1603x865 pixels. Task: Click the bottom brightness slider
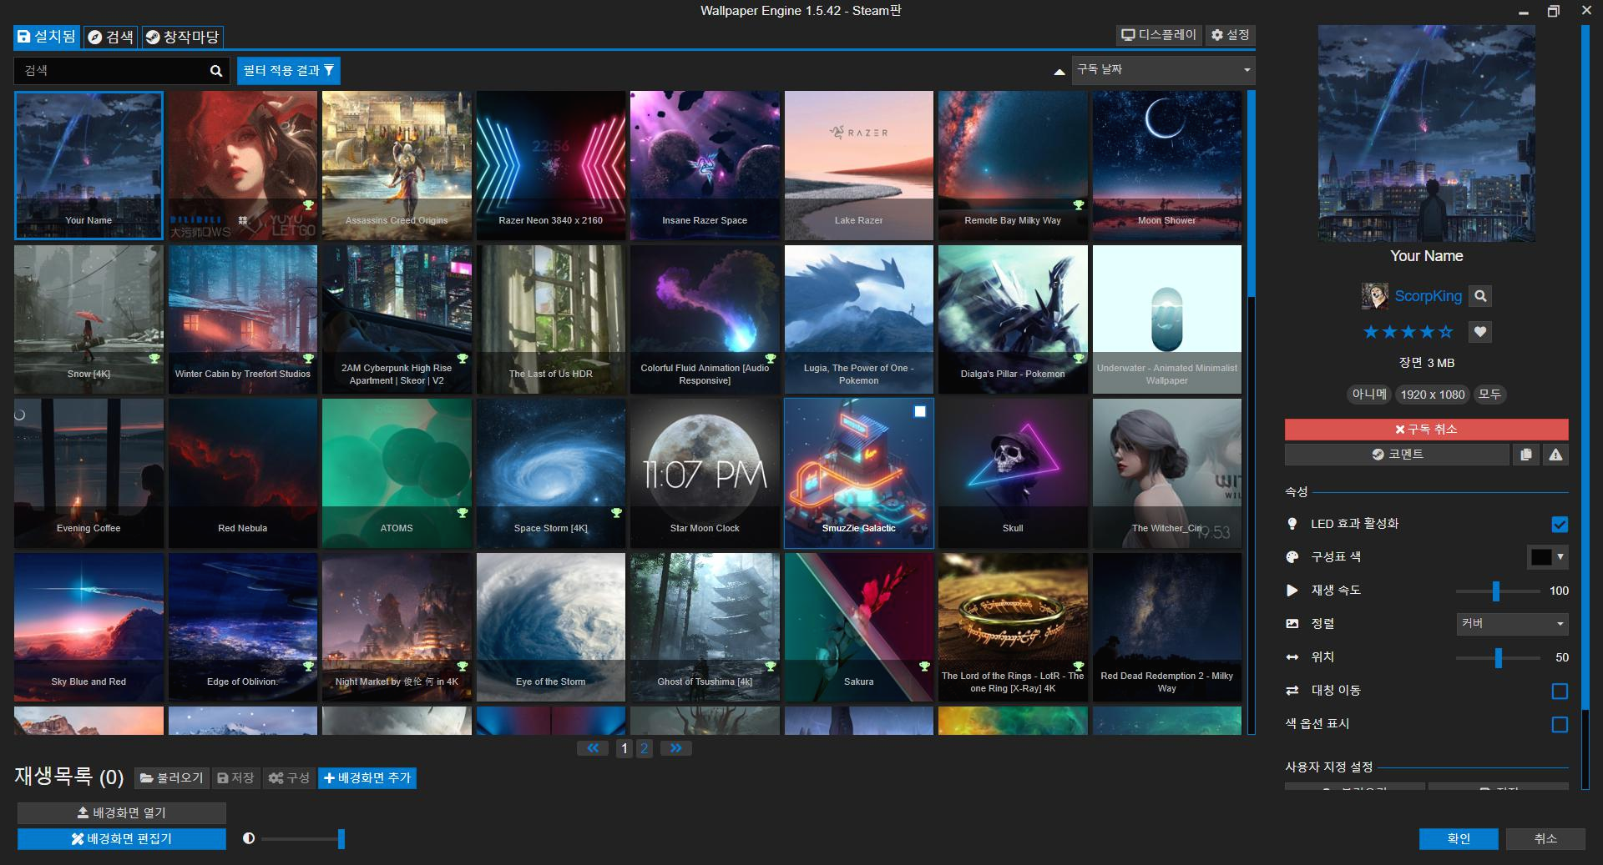303,838
